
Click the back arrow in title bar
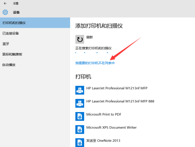[x=5, y=3]
